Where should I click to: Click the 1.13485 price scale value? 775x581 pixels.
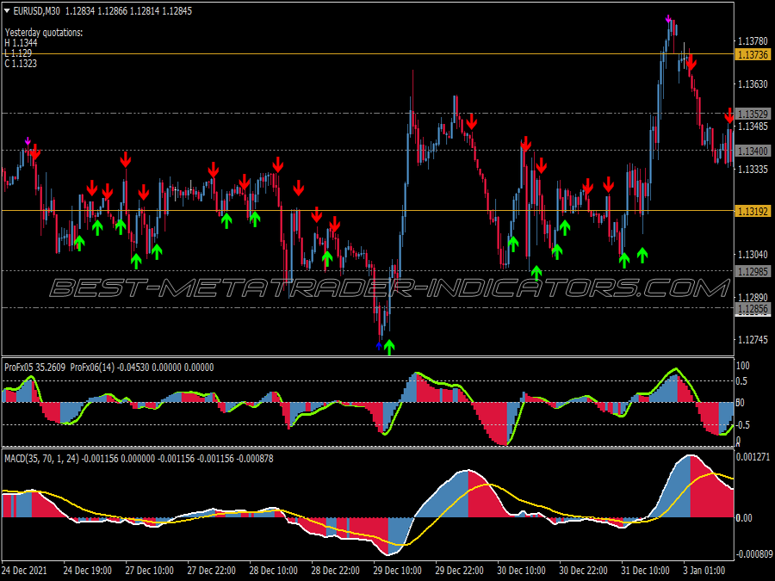tap(753, 127)
